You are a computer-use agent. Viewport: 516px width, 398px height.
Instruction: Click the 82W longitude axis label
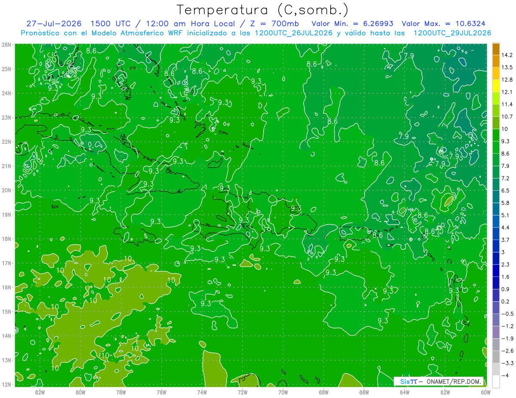[40, 392]
